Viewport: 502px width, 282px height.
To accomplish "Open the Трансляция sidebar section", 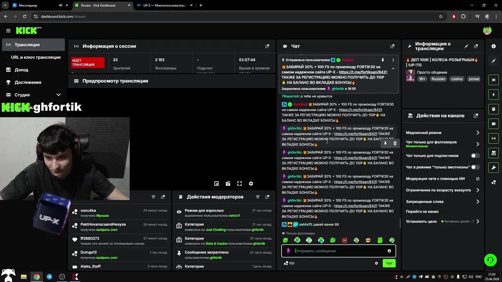I will click(x=33, y=45).
